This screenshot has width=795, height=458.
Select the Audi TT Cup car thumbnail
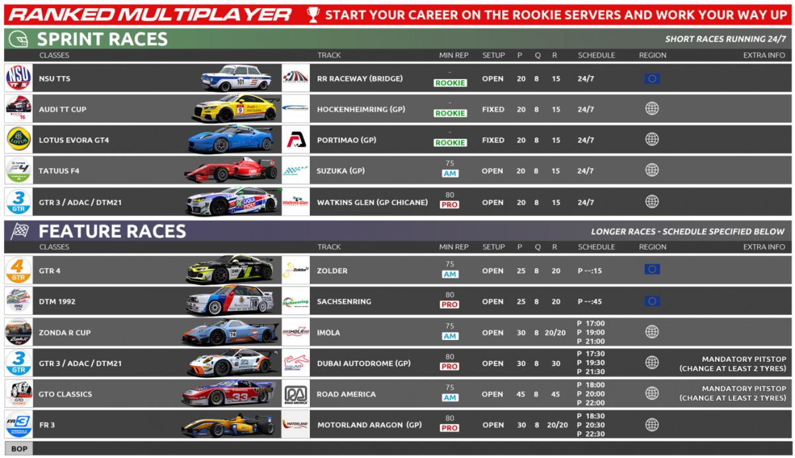232,109
